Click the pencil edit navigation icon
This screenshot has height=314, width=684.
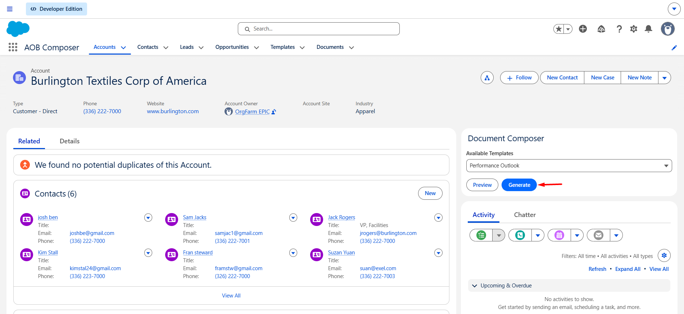point(674,48)
